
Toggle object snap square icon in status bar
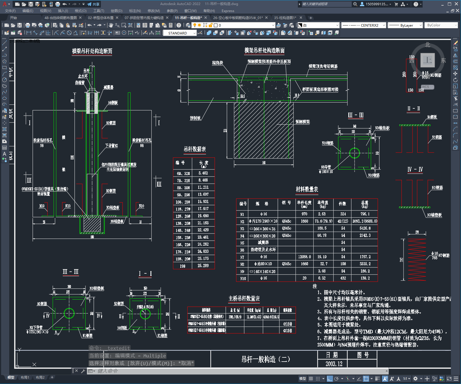366,379
